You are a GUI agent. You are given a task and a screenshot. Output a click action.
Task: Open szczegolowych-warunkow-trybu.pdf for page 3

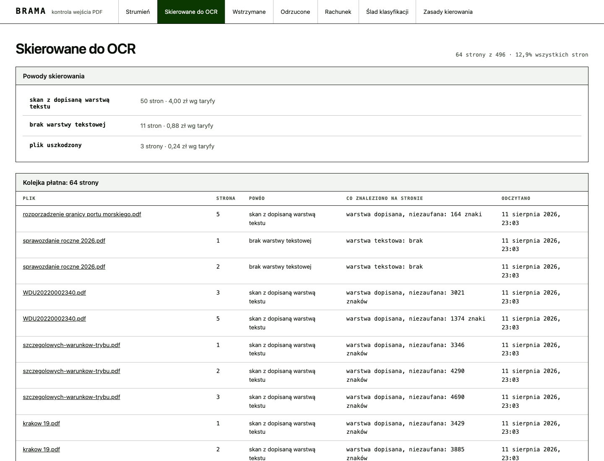point(71,397)
